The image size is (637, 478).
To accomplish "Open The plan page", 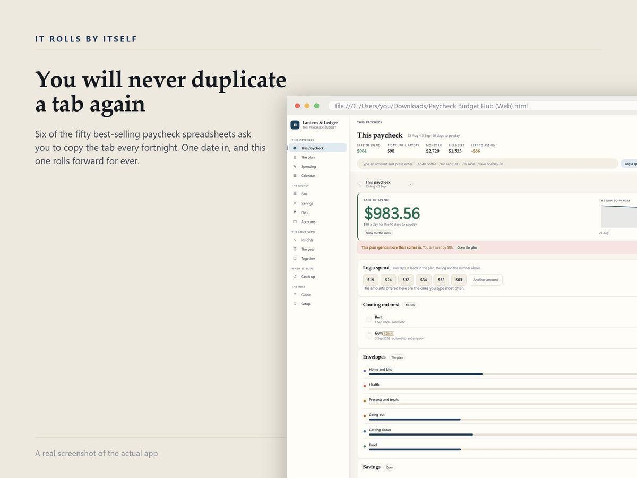I will click(x=307, y=157).
